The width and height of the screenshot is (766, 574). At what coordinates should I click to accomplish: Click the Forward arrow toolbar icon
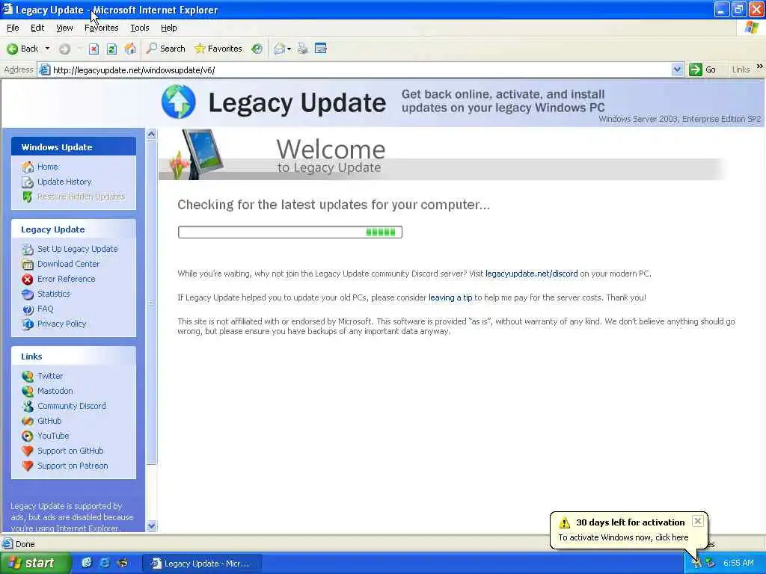[64, 49]
